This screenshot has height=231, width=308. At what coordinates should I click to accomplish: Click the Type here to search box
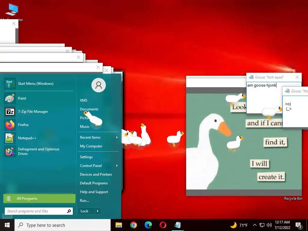(x=63, y=225)
